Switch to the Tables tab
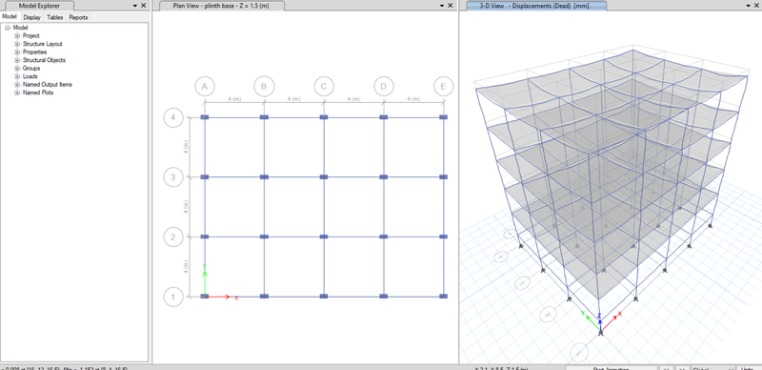The height and width of the screenshot is (370, 762). (55, 17)
